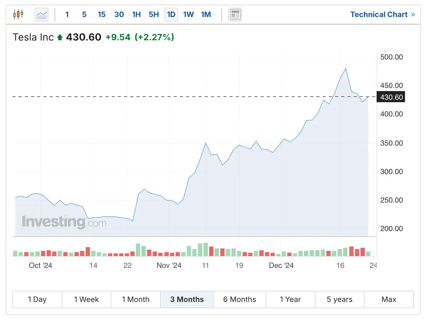Open the news overlay icon in toolbar
Image resolution: width=425 pixels, height=319 pixels.
[235, 15]
